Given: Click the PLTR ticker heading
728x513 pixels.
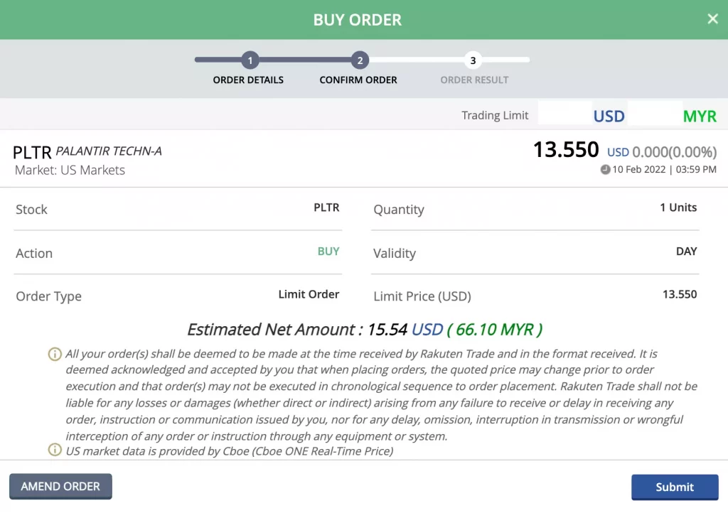Looking at the screenshot, I should point(32,152).
